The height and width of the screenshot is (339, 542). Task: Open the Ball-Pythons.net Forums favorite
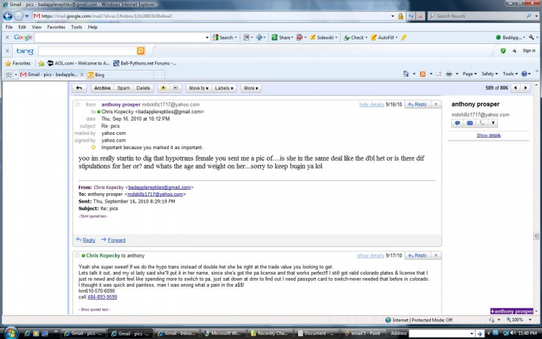pyautogui.click(x=144, y=63)
